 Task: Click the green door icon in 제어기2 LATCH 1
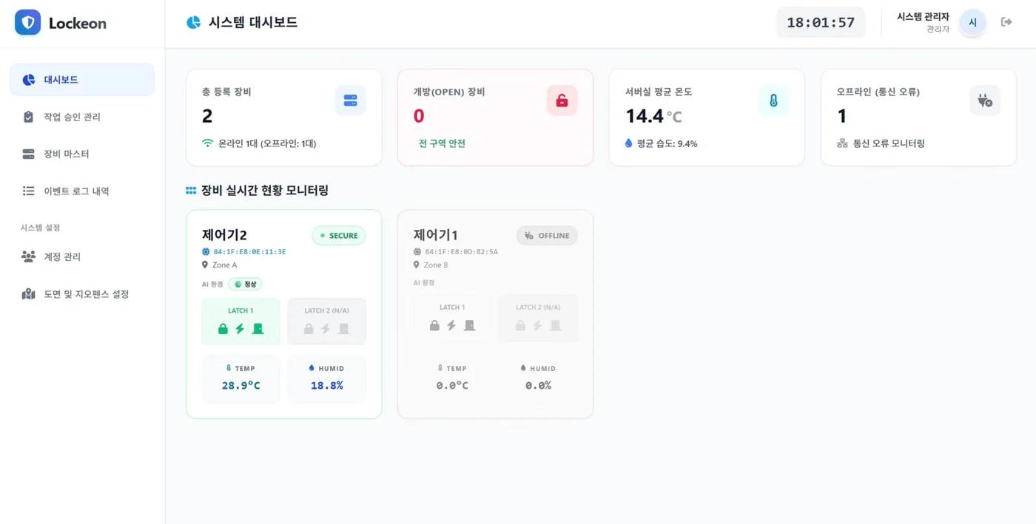click(258, 329)
